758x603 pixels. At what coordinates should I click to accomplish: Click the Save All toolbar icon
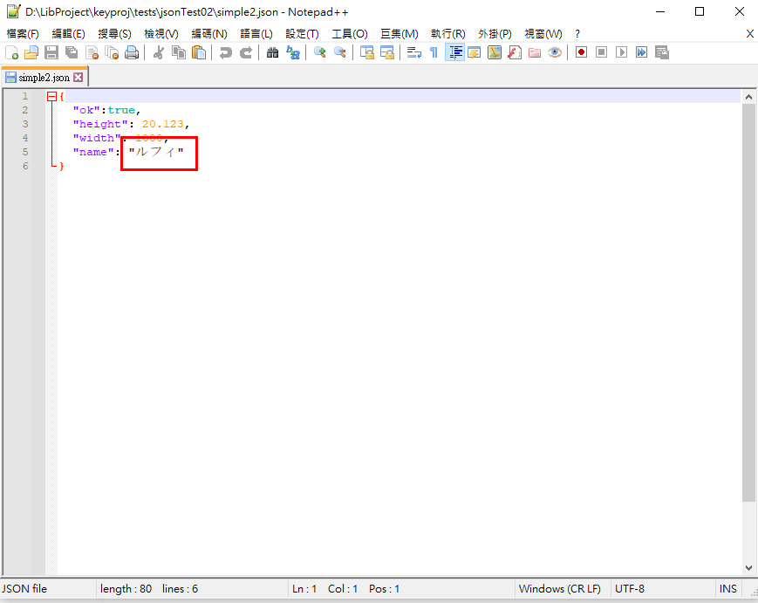pos(72,52)
